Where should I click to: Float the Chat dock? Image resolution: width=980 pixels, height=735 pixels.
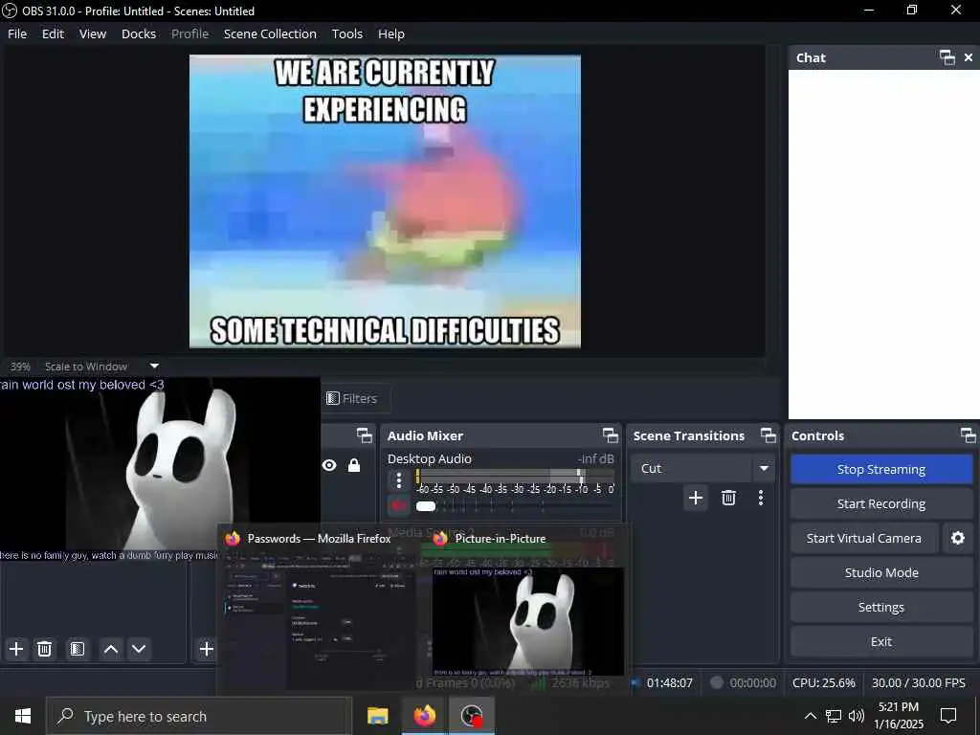[x=947, y=57]
